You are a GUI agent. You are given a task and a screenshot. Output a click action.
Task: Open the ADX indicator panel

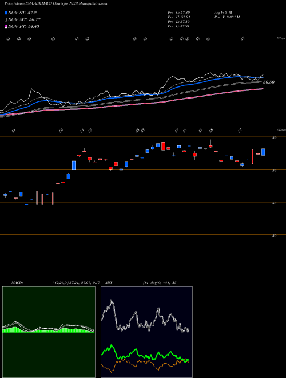click(146, 332)
